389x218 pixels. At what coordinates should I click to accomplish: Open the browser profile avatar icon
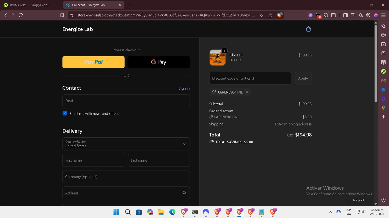pyautogui.click(x=376, y=15)
